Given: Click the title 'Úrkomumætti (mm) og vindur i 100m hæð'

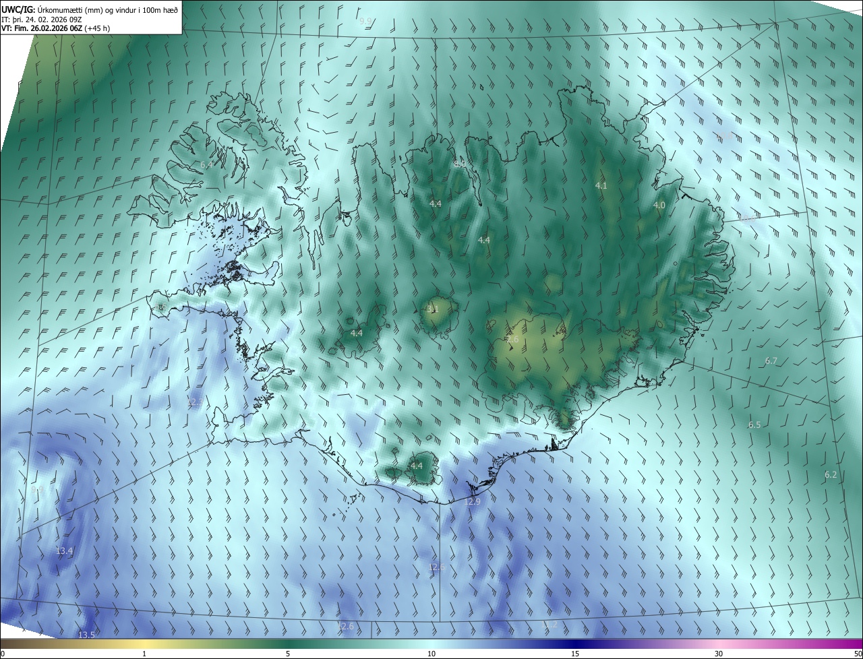Looking at the screenshot, I should tap(109, 9).
